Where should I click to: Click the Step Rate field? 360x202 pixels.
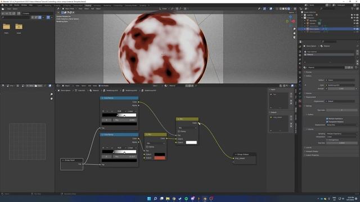341,143
